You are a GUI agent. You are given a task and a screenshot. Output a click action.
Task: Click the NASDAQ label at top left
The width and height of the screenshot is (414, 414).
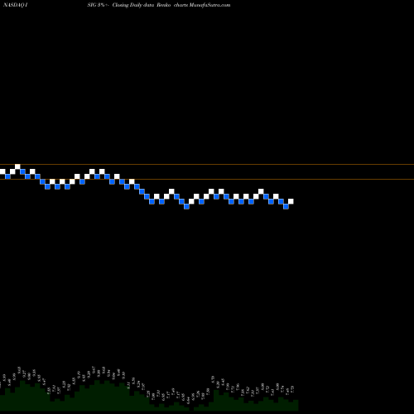pos(15,5)
